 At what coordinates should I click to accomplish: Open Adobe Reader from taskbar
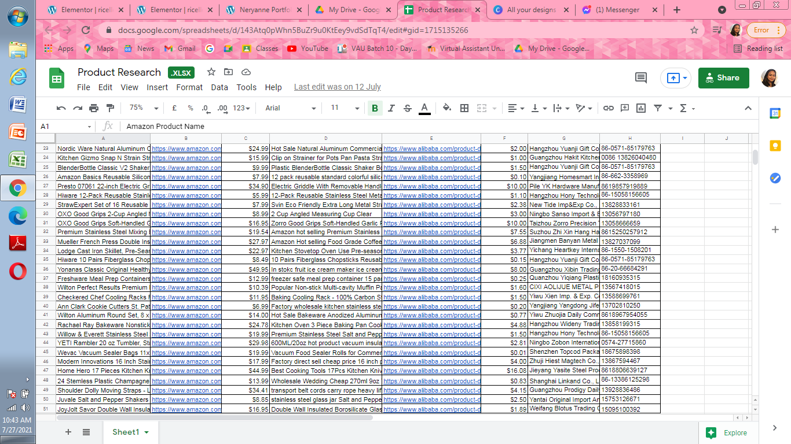17,243
